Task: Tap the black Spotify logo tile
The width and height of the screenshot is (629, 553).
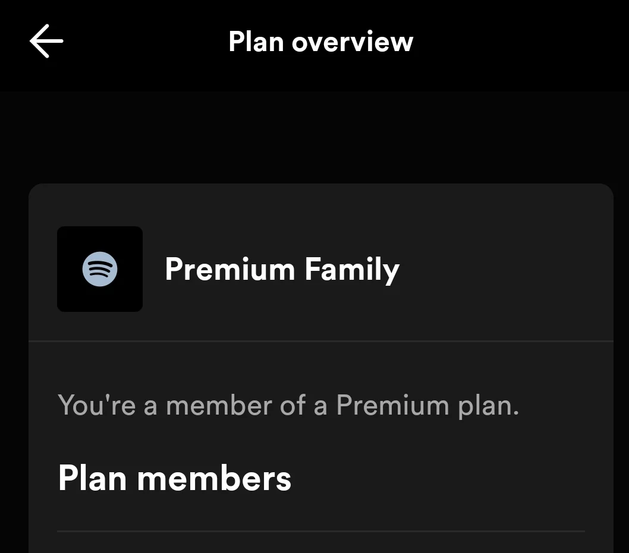Action: (x=100, y=269)
